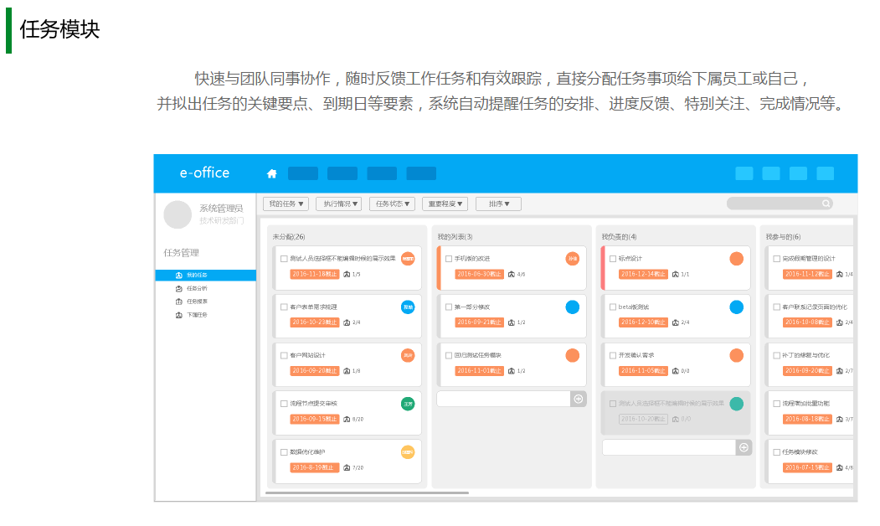Viewport: 880px width, 526px height.
Task: Focus new task input in 我负责的 column
Action: pos(669,447)
